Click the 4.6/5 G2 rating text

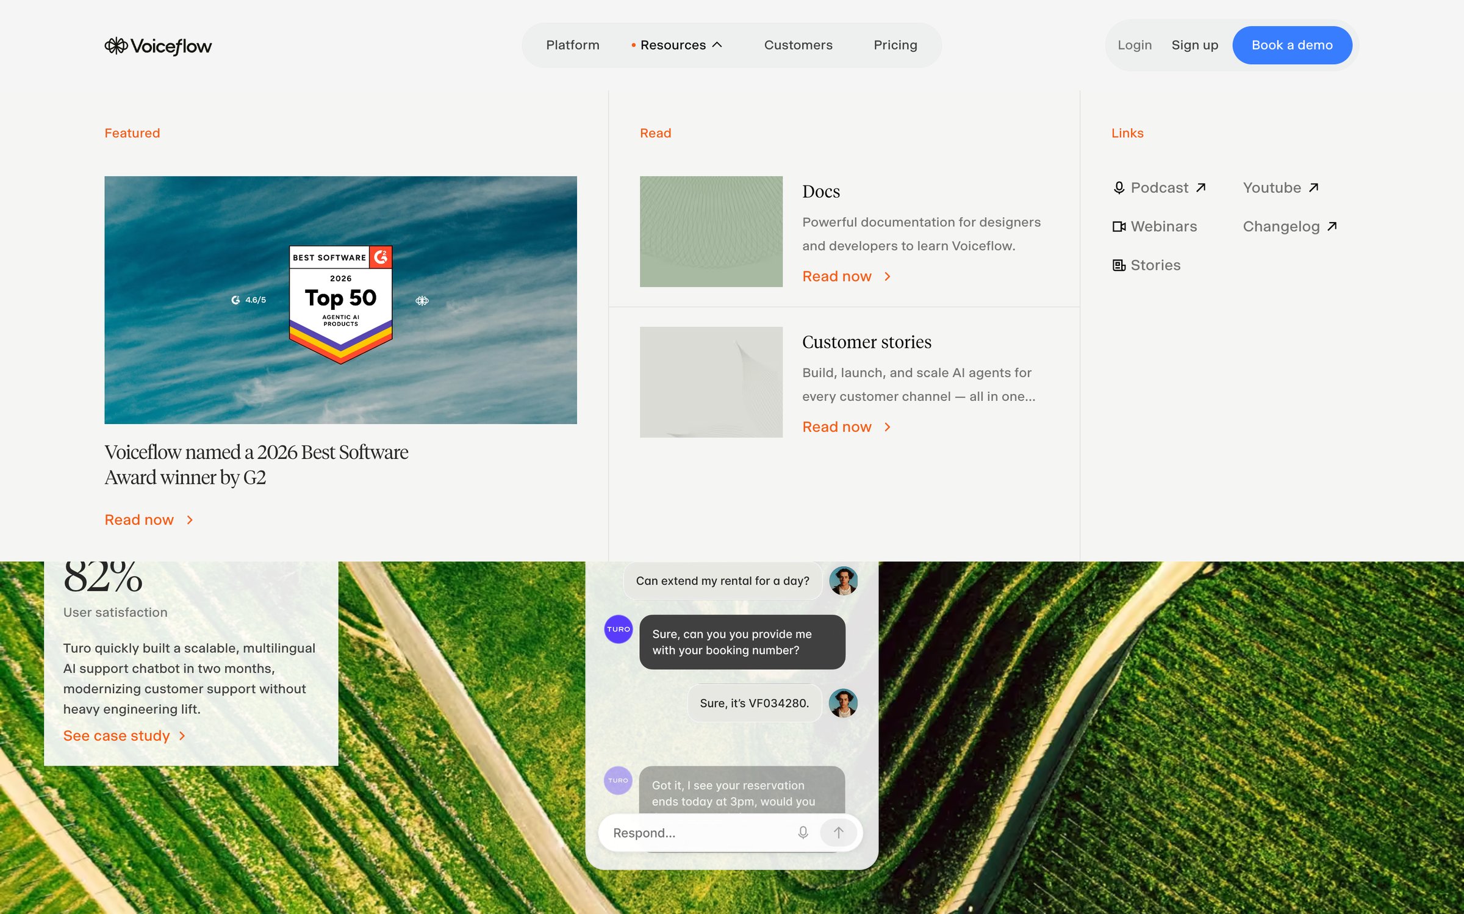click(256, 300)
